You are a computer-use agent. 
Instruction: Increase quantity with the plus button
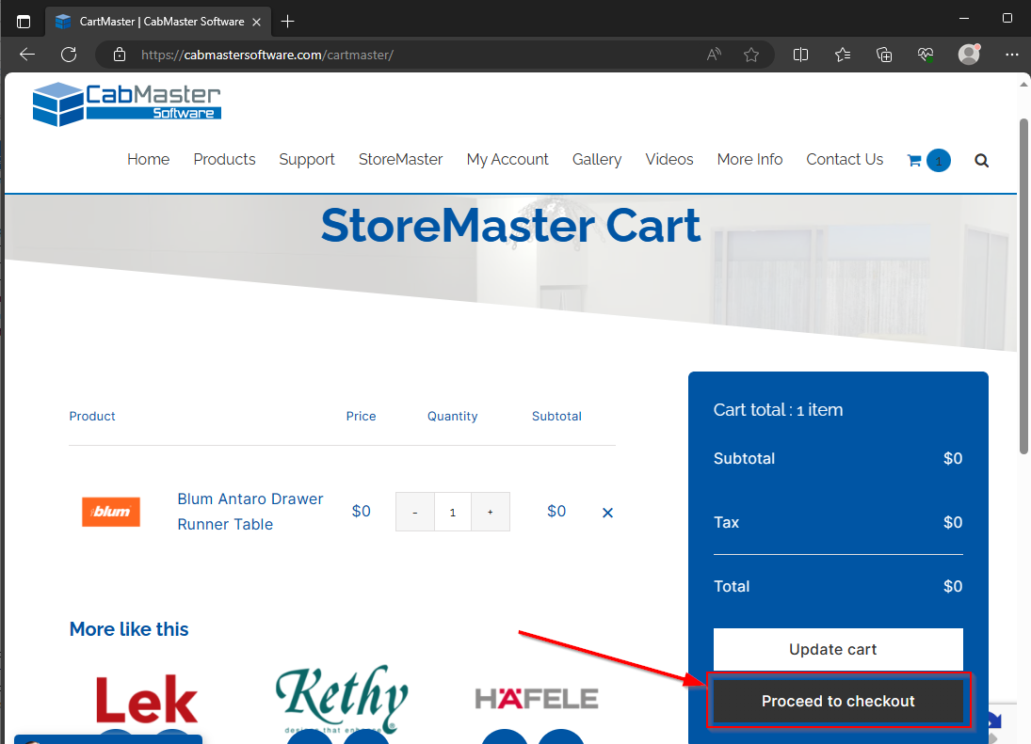490,512
